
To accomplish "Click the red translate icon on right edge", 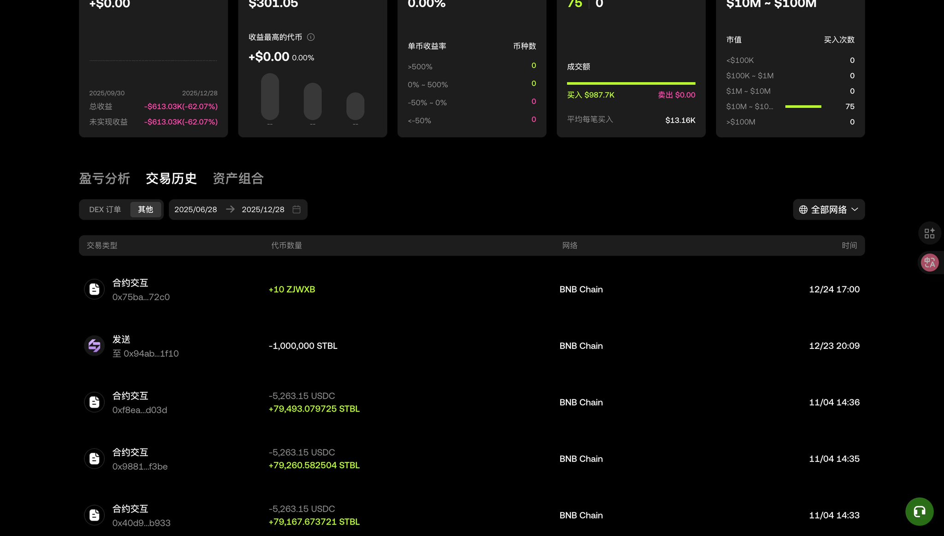I will tap(929, 263).
